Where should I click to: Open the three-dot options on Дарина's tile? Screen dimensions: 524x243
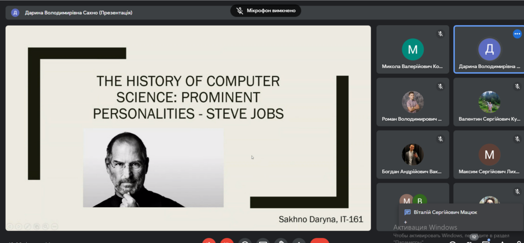(x=517, y=34)
